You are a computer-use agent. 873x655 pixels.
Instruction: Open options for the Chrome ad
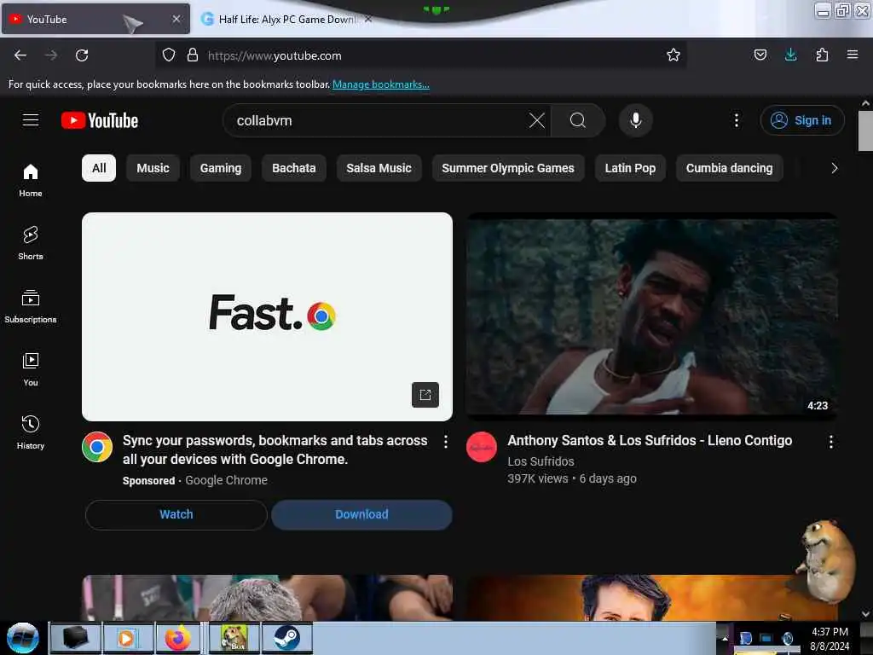pyautogui.click(x=445, y=442)
